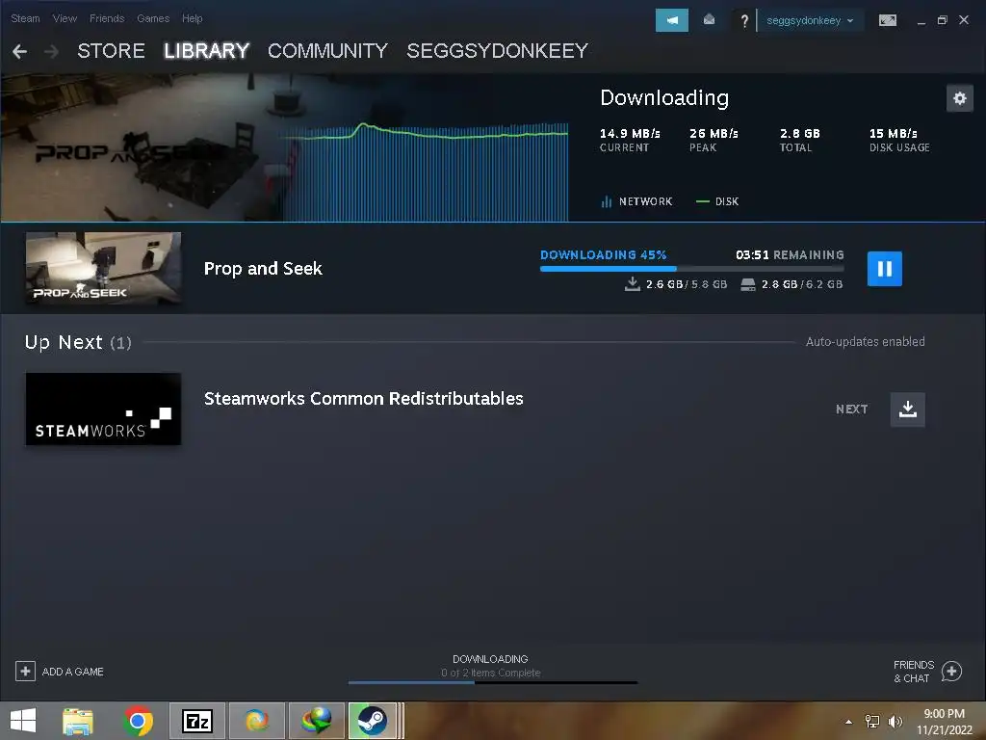986x740 pixels.
Task: Click the Steamworks thumbnail
Action: (104, 409)
